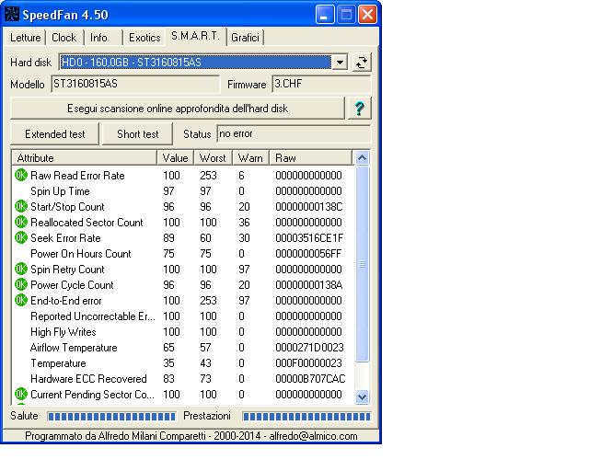Image resolution: width=589 pixels, height=471 pixels.
Task: Click the Status field showing no error
Action: pos(294,133)
